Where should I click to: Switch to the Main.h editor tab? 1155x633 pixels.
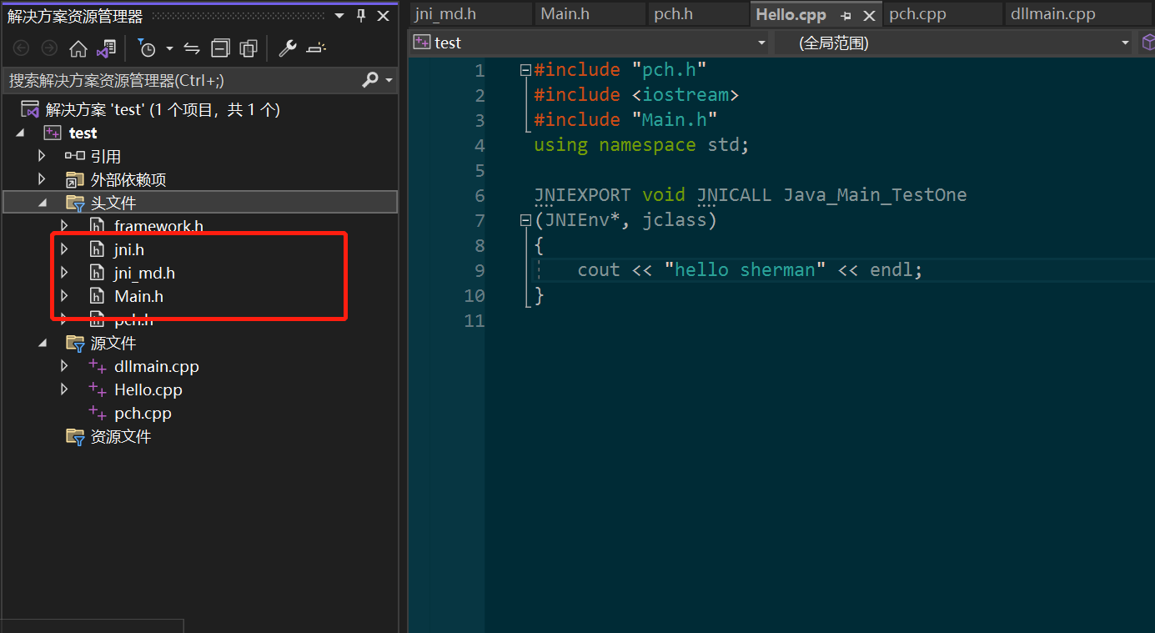point(590,14)
